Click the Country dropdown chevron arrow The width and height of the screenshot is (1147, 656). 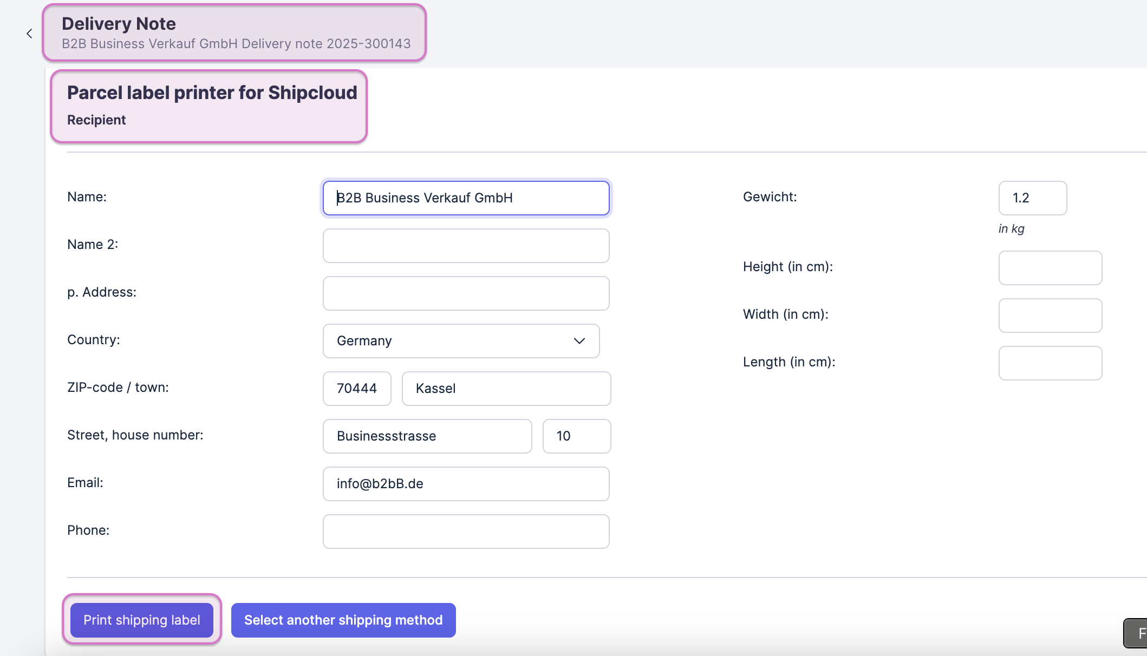pos(579,341)
